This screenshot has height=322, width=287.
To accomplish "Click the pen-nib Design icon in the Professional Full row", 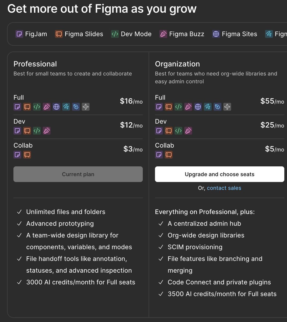I will (x=76, y=107).
